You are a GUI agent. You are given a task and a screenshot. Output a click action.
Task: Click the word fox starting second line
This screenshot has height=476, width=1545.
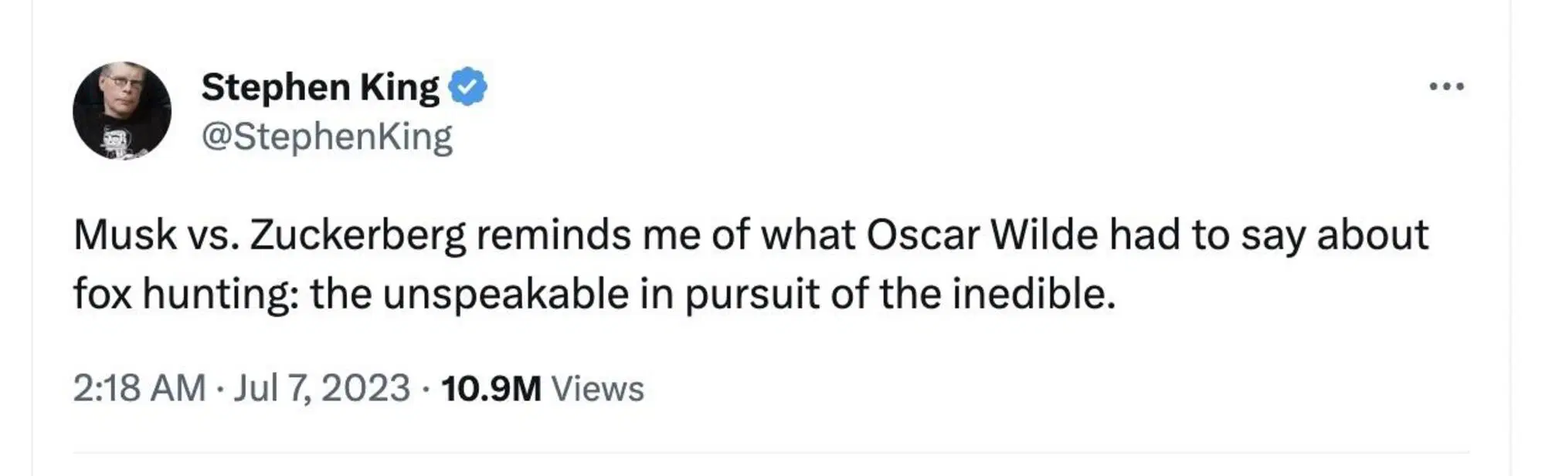pos(102,295)
